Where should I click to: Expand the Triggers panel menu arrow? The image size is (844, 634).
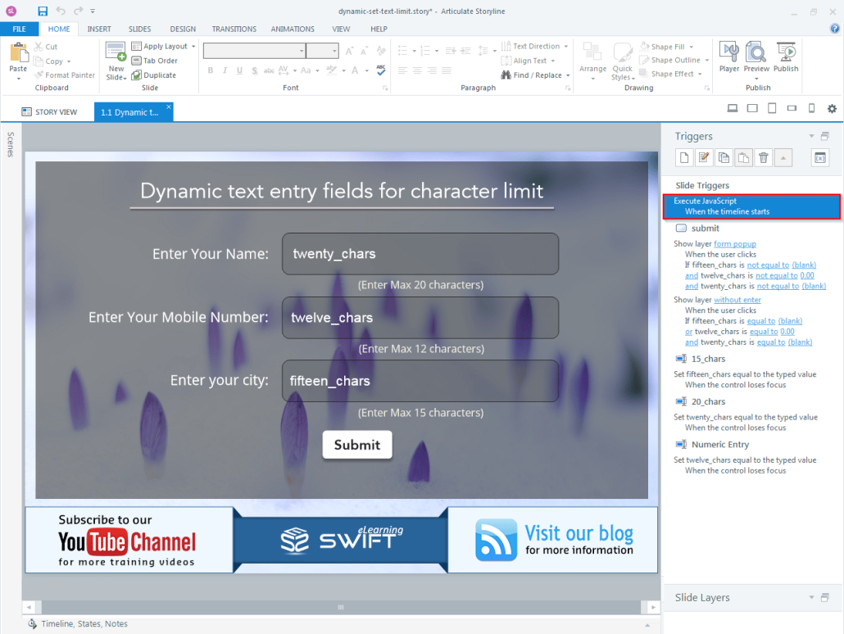click(x=811, y=136)
